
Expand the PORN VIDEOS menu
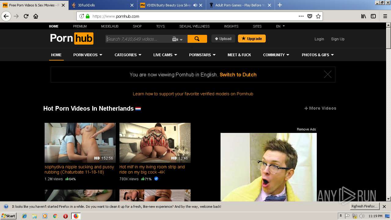[x=88, y=55]
